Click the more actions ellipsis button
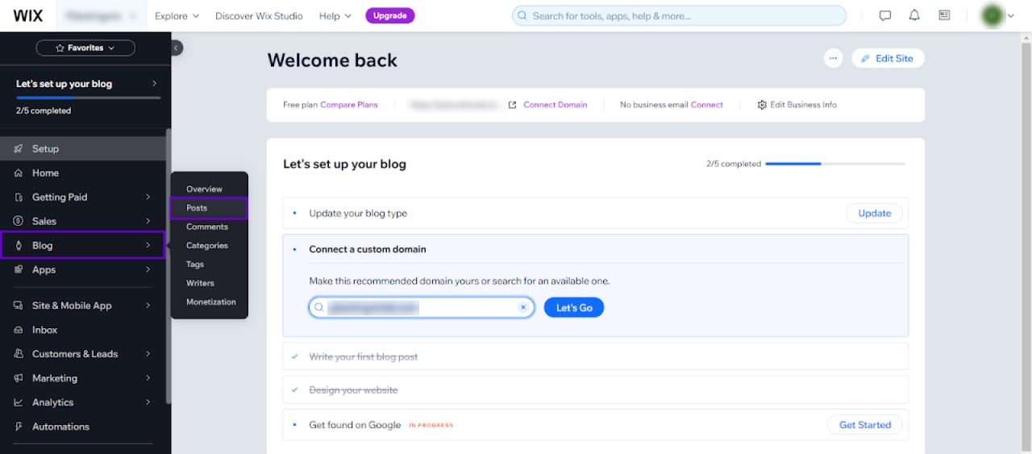1032x454 pixels. 833,58
